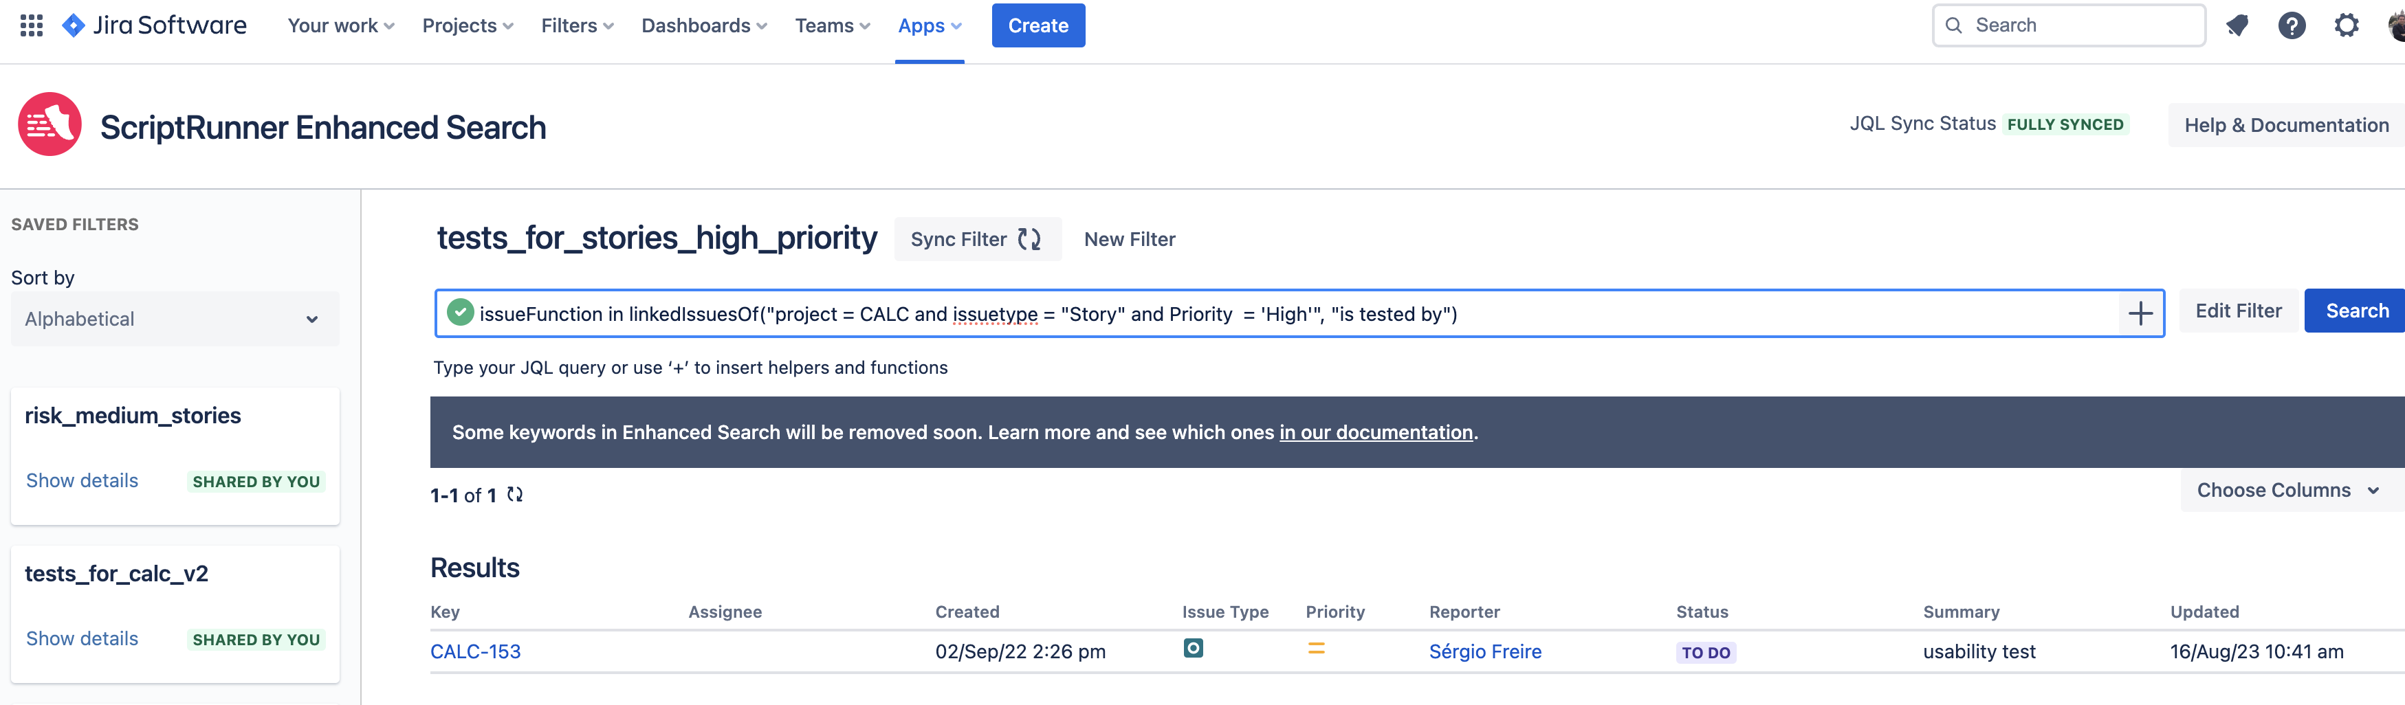The image size is (2405, 705).
Task: Show details for risk_medium_stories filter
Action: [82, 481]
